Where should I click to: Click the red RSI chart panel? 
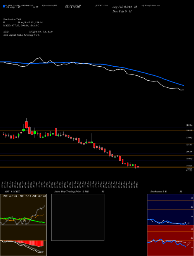coord(170,240)
